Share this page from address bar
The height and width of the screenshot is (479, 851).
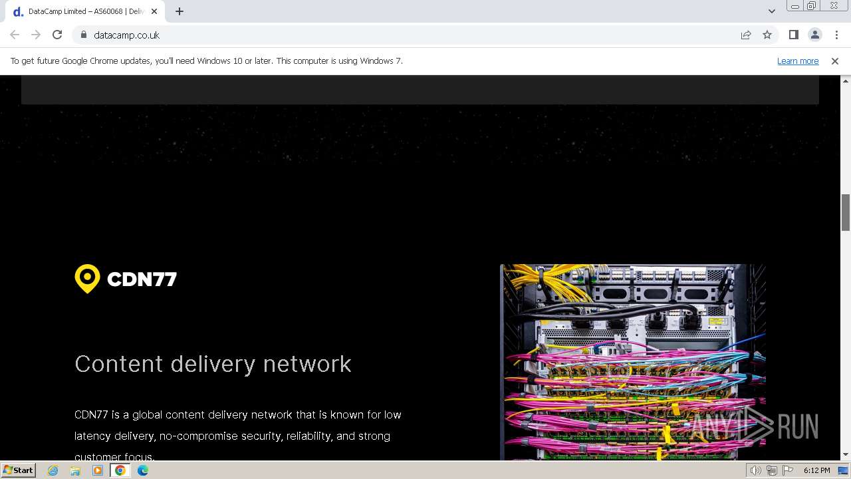coord(746,35)
